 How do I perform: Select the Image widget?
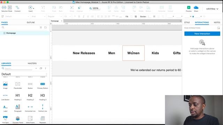5,85
